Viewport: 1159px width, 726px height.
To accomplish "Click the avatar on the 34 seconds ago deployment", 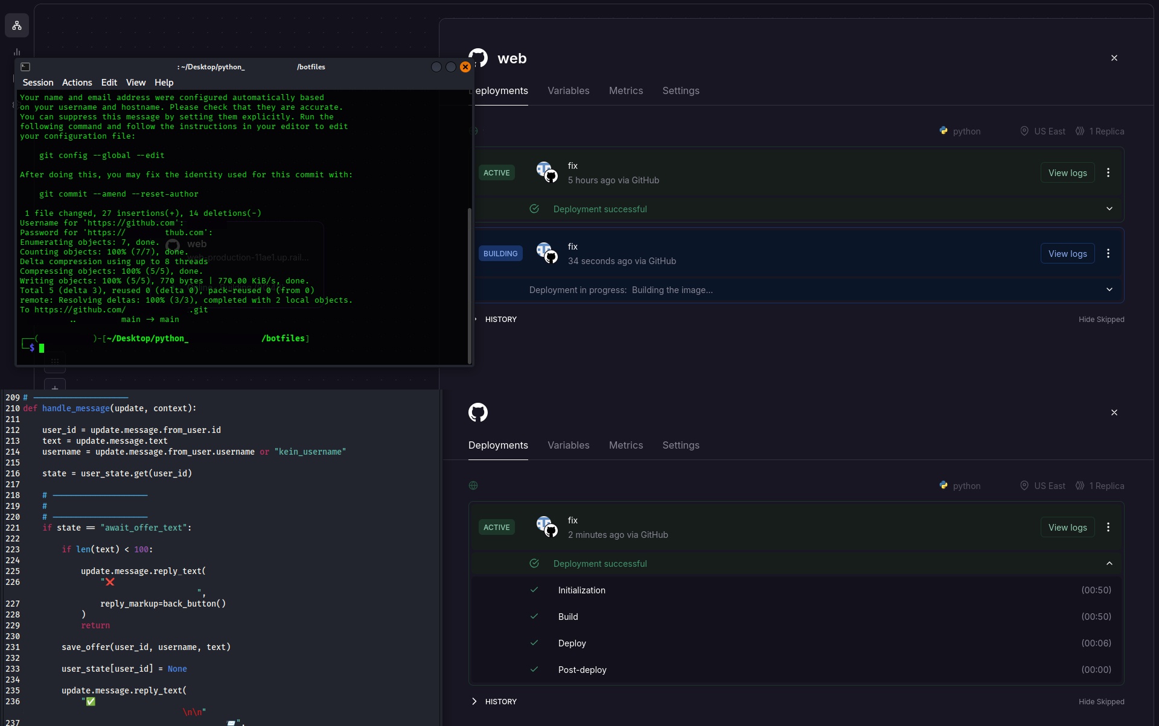I will tap(546, 253).
